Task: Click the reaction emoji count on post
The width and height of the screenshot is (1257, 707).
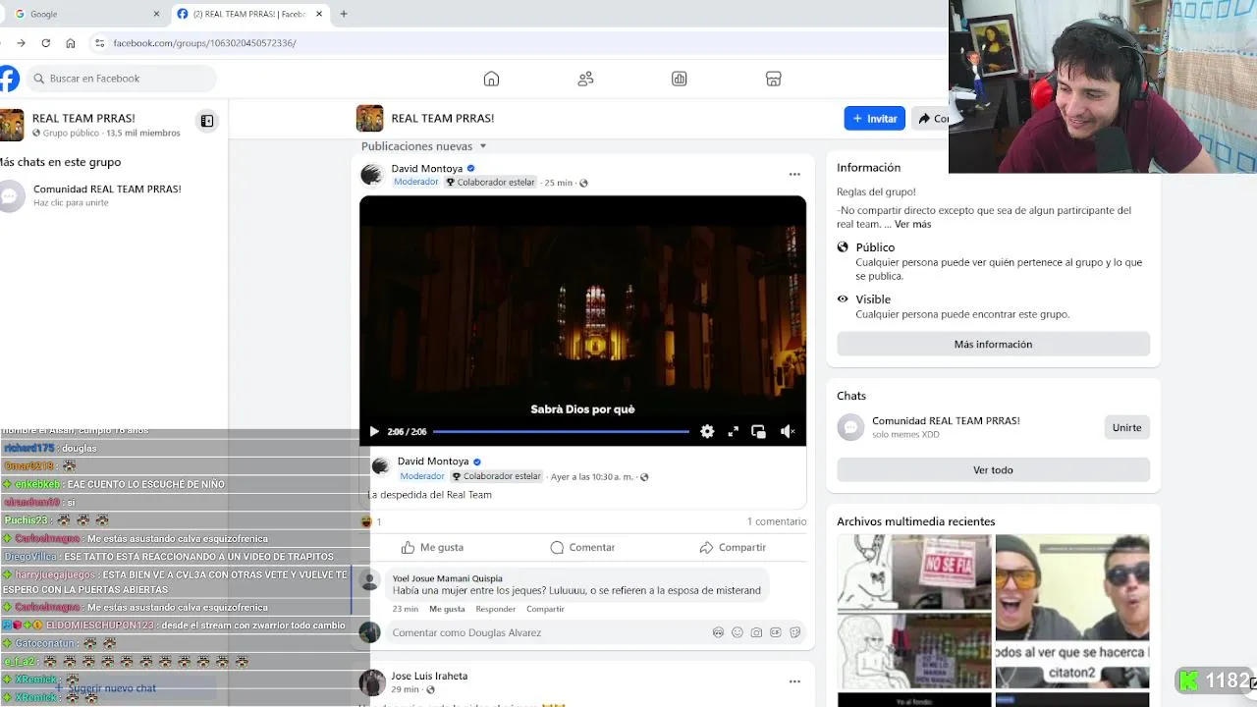Action: point(372,521)
